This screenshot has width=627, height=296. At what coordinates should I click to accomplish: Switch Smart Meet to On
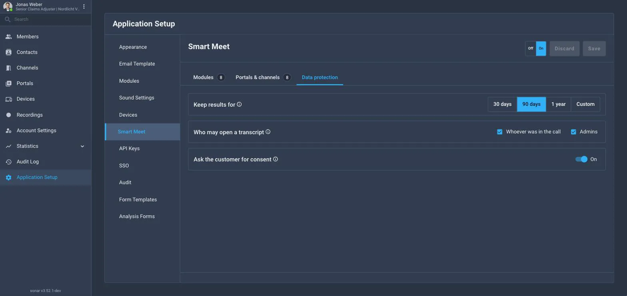click(x=541, y=48)
